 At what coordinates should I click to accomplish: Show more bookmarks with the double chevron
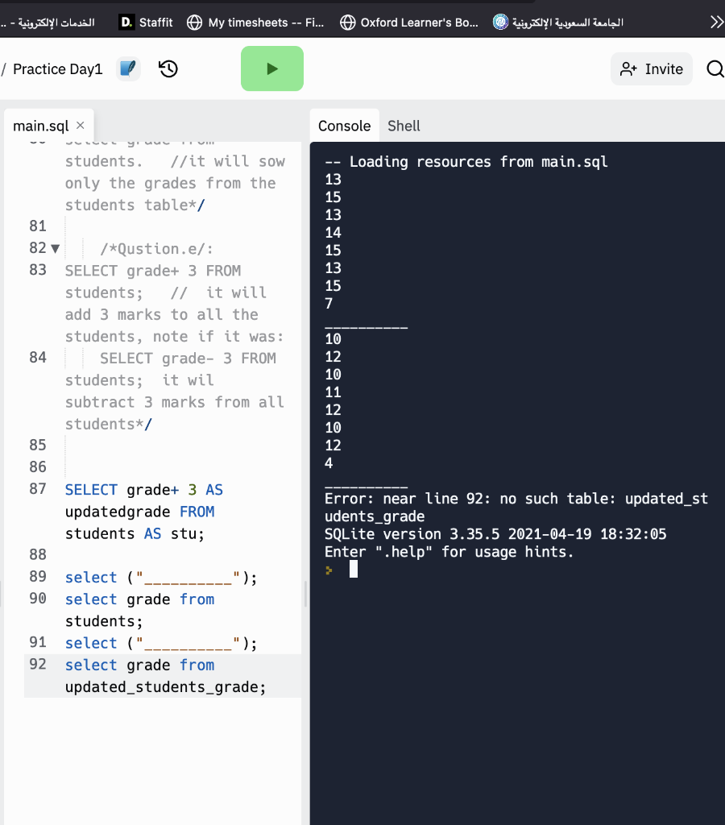[x=717, y=22]
